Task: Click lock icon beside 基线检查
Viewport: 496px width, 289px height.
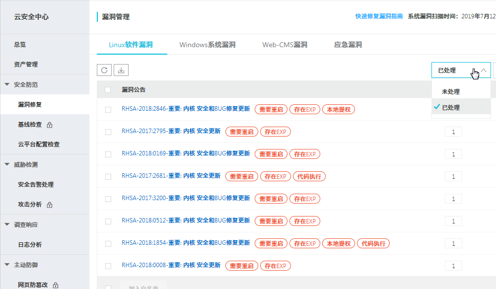Action: (49, 125)
